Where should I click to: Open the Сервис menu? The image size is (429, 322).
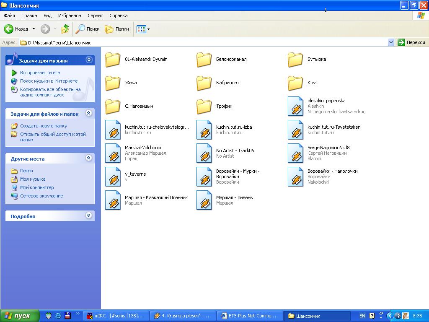(x=95, y=16)
